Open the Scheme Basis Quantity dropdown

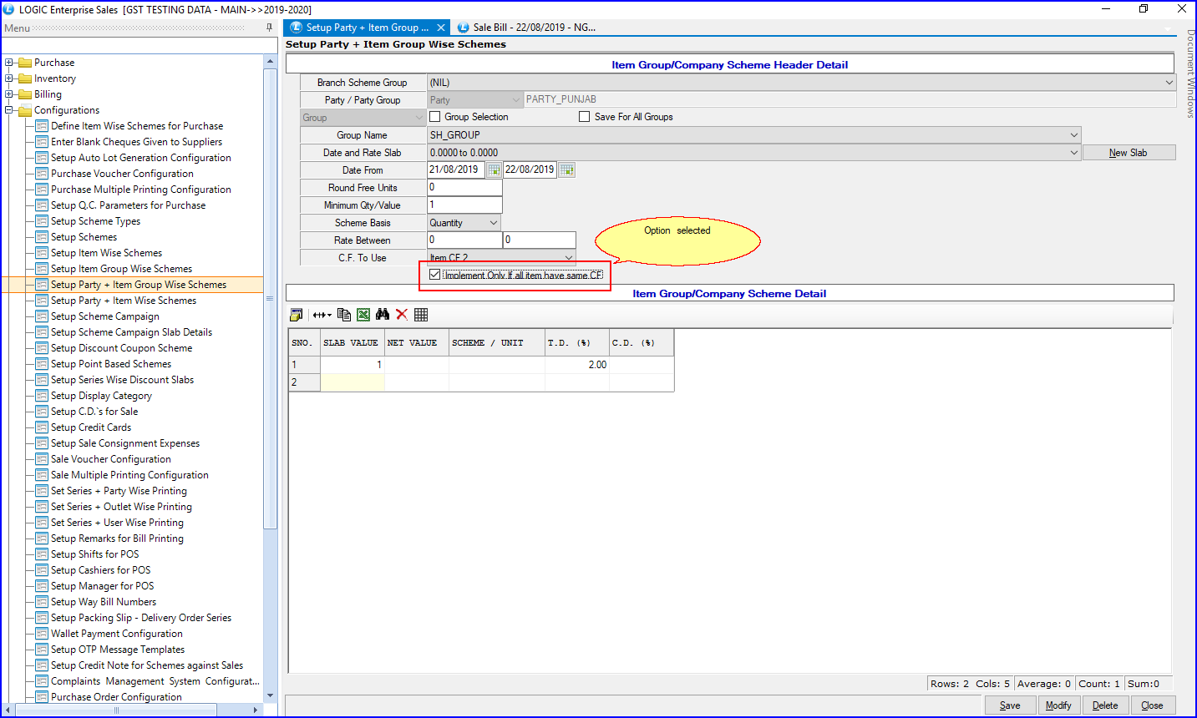494,223
